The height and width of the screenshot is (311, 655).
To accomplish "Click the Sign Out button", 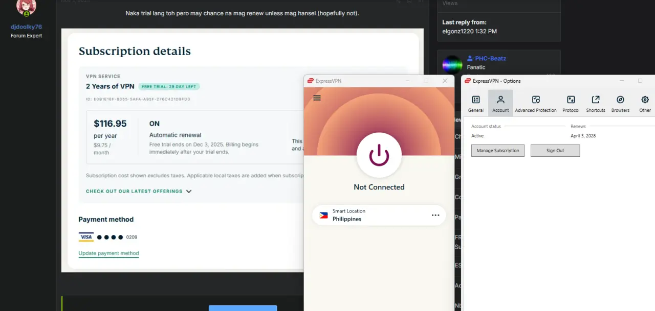I will click(x=555, y=151).
